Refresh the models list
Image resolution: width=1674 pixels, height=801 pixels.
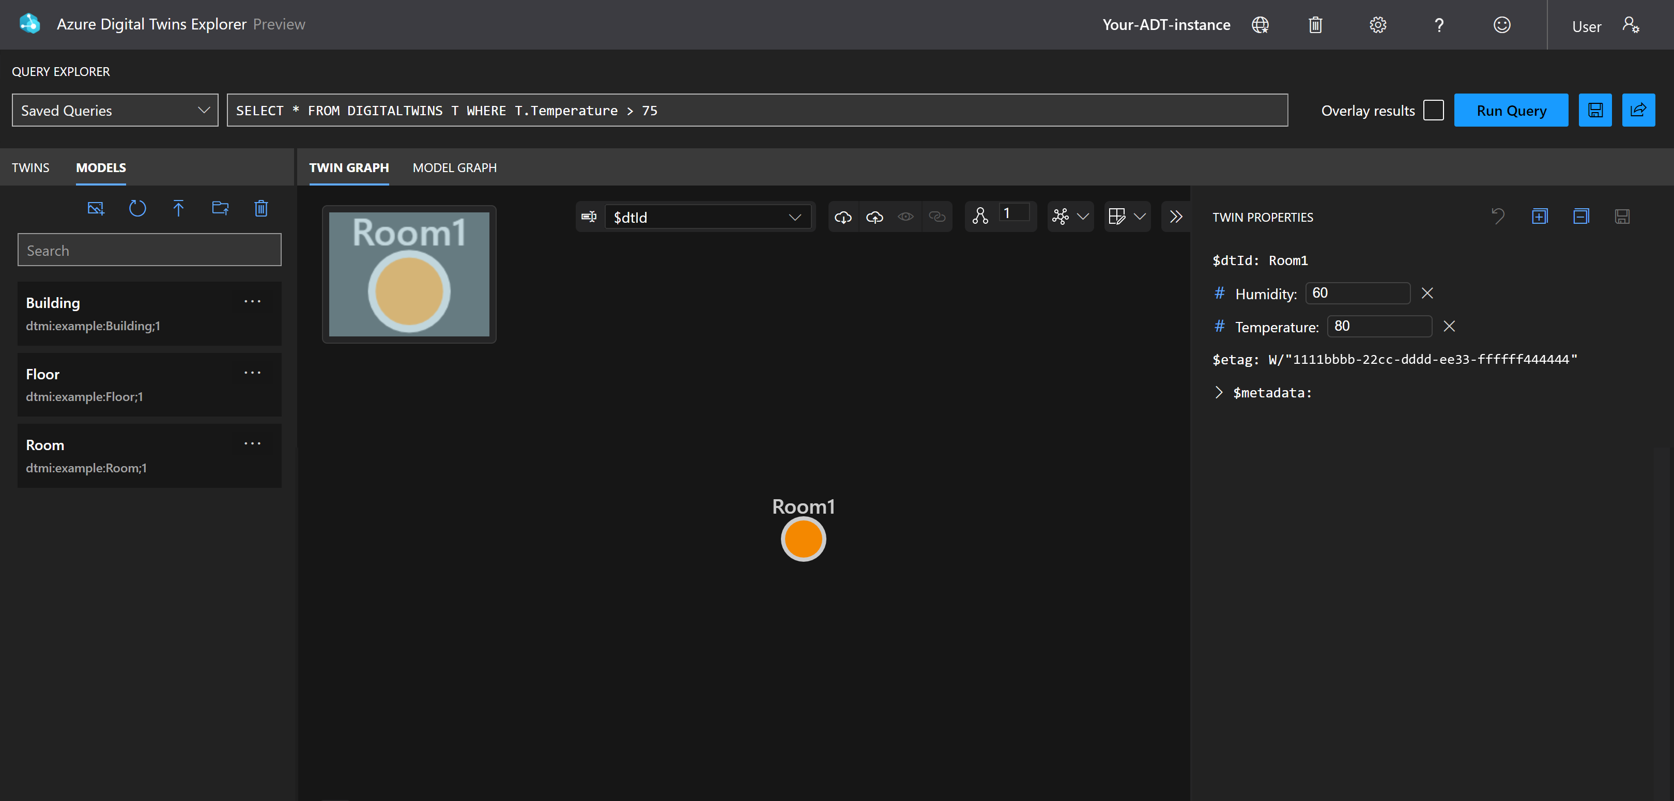coord(137,209)
